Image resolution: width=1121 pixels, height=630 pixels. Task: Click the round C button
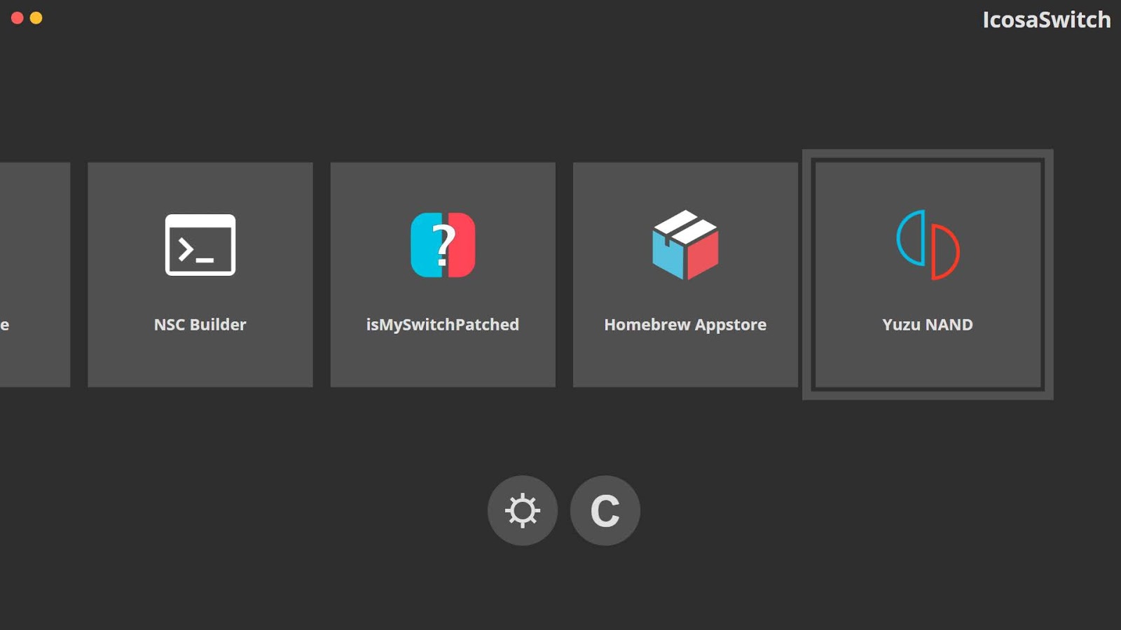605,510
